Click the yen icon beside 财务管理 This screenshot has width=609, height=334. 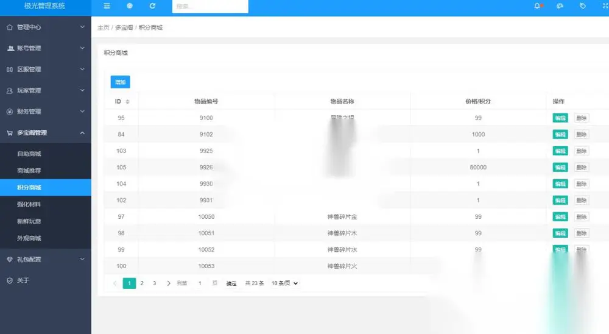10,112
